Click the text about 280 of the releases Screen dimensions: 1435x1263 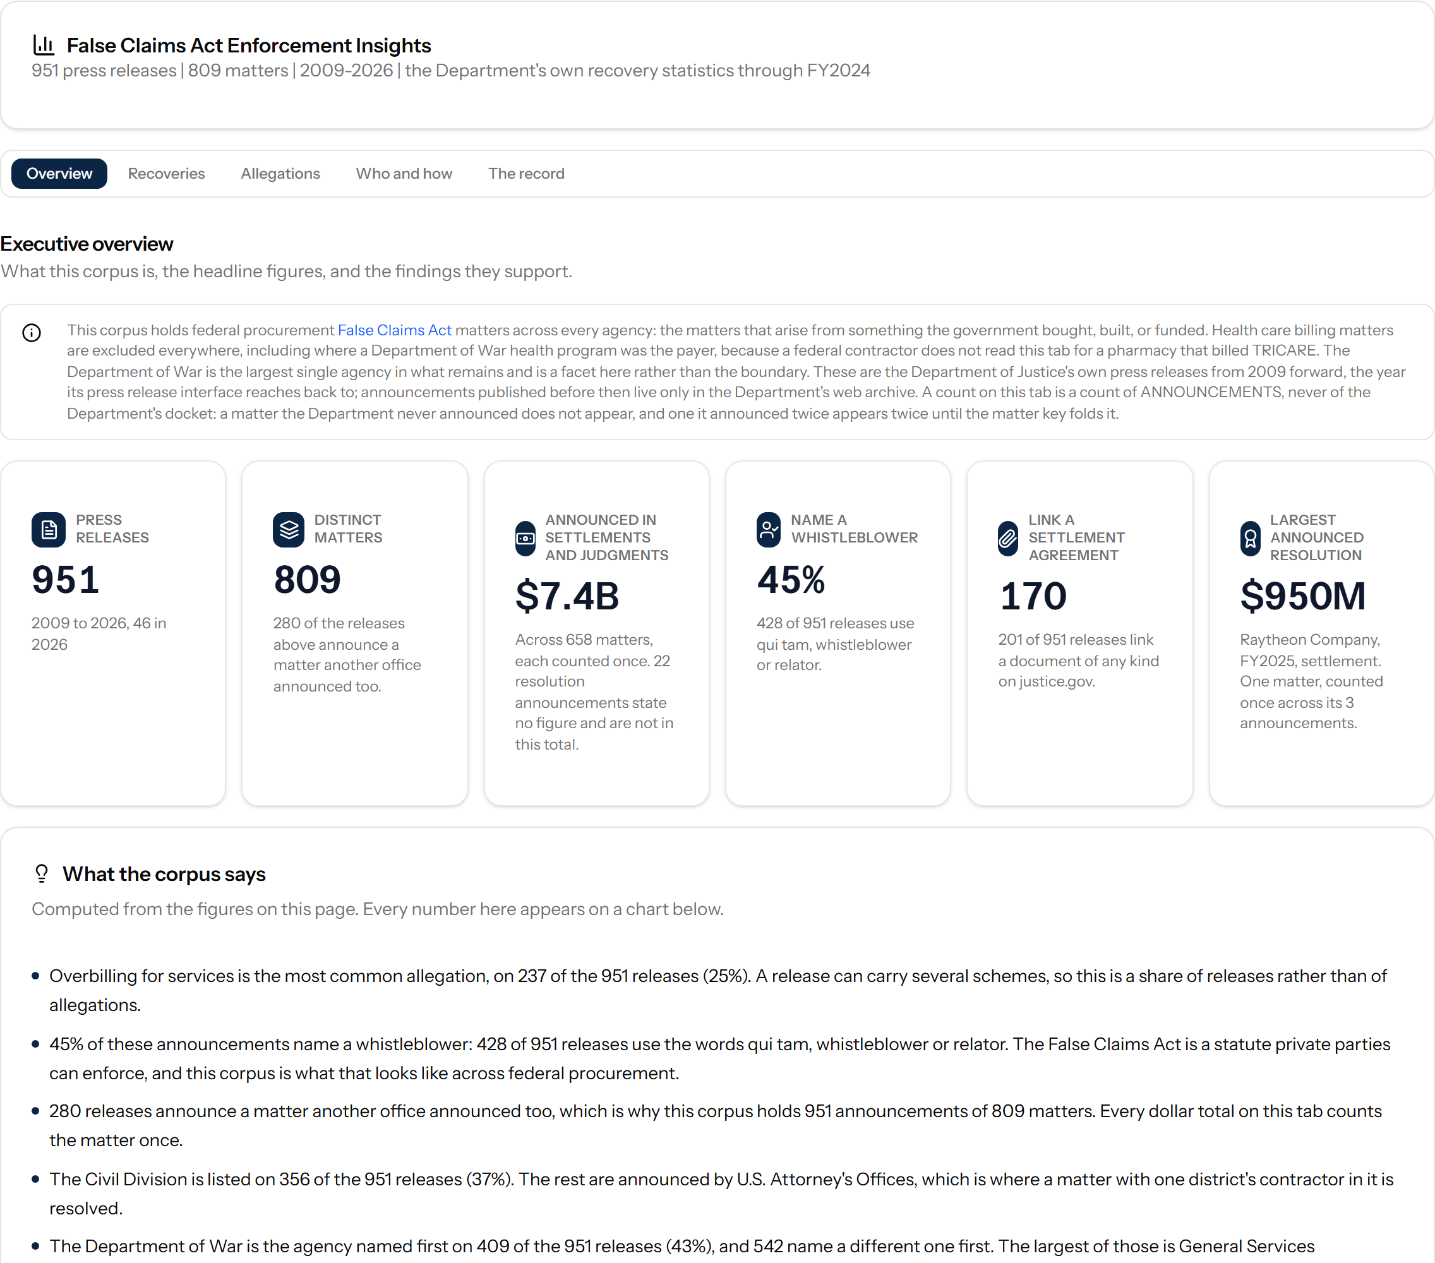coord(347,654)
